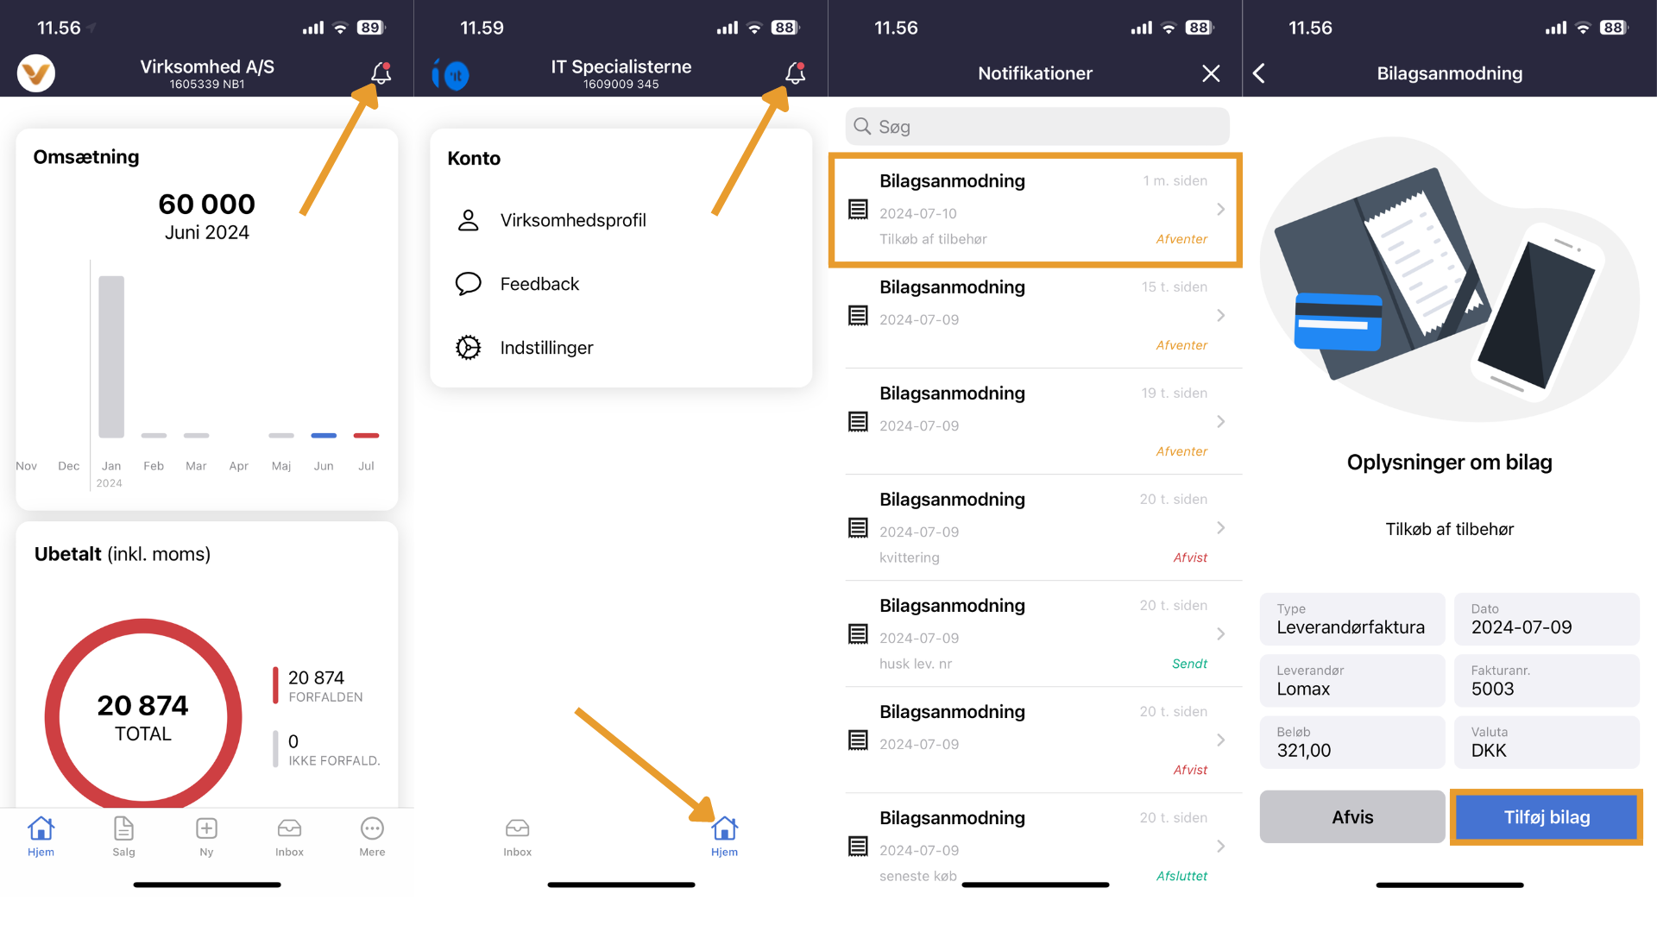Viewport: 1657px width, 932px height.
Task: Expand chevron of kvittering Afvist notification
Action: click(1220, 528)
